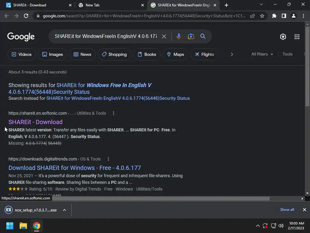Expand the All filters dropdown

pyautogui.click(x=262, y=54)
